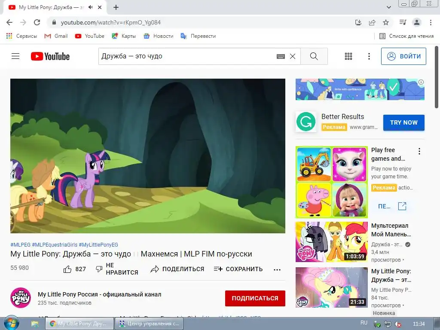
Task: Click the Grammarly logo icon
Action: coord(306,122)
